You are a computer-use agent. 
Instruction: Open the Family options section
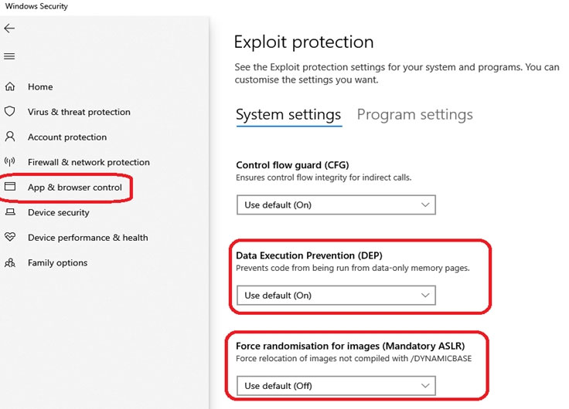coord(58,263)
